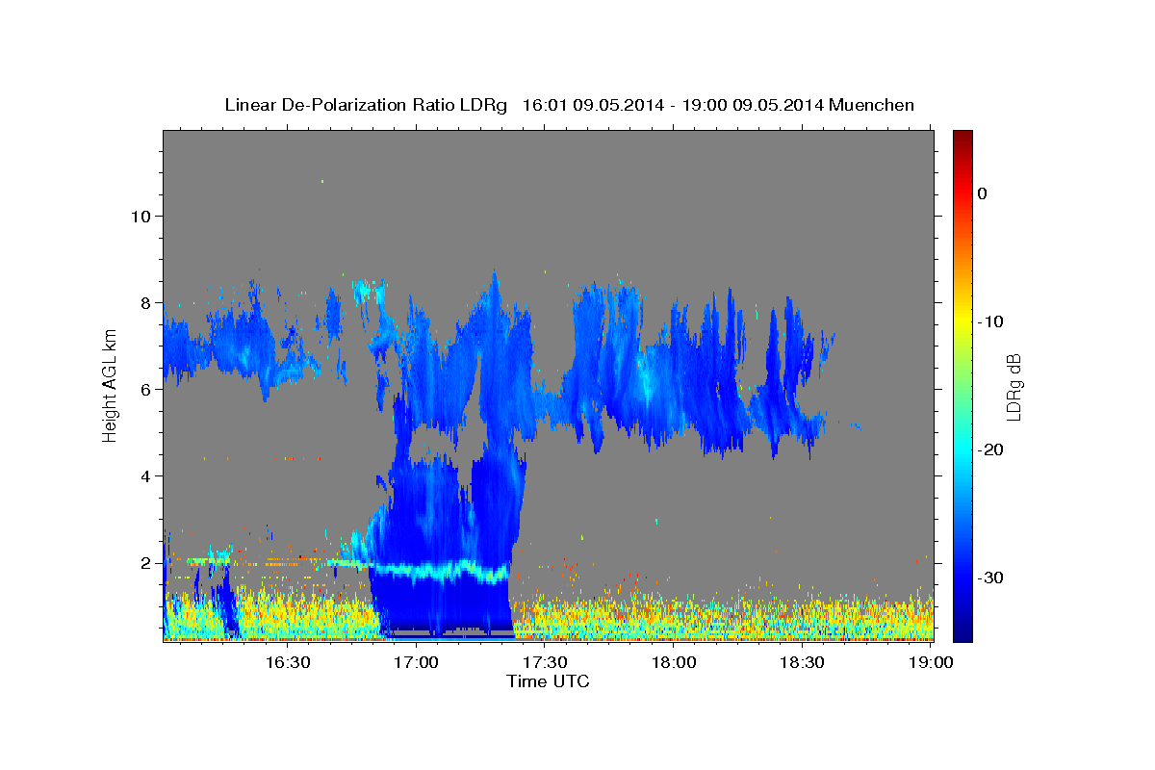Select the 19:00 time tick label
1155x770 pixels.
[x=931, y=662]
